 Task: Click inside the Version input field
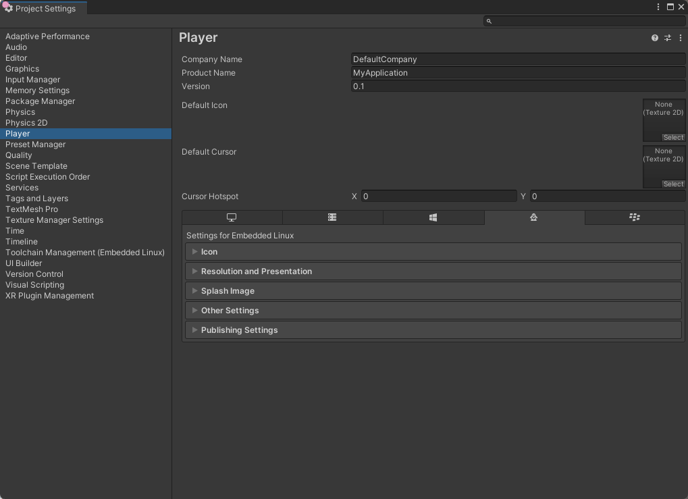473,86
